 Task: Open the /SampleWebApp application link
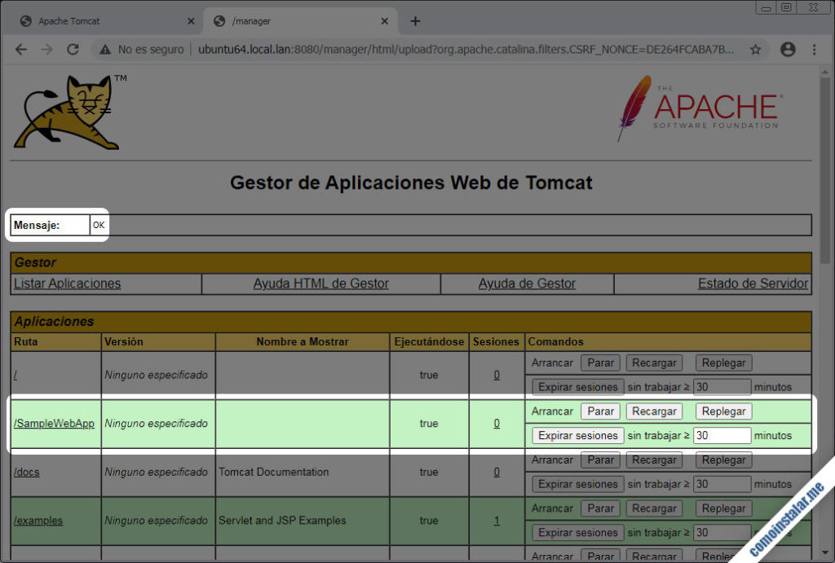54,424
